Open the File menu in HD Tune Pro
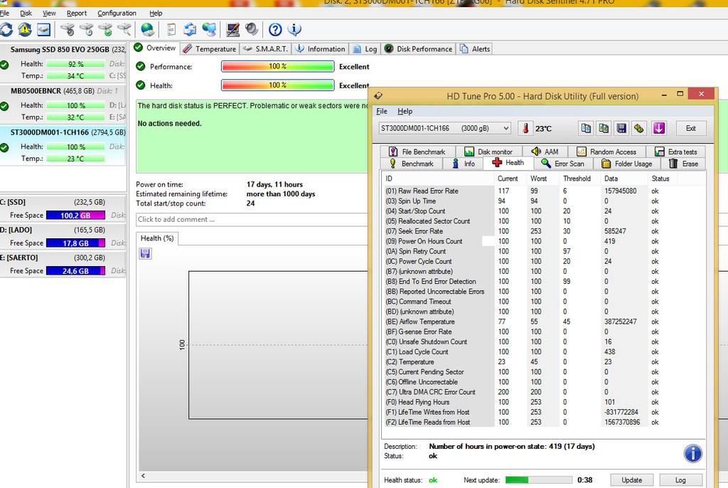 coord(382,111)
